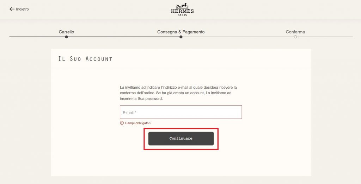The image size is (361, 184).
Task: Select the Conferma step label
Action: [x=295, y=32]
